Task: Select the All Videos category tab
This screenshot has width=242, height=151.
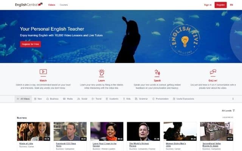Action: click(x=23, y=99)
